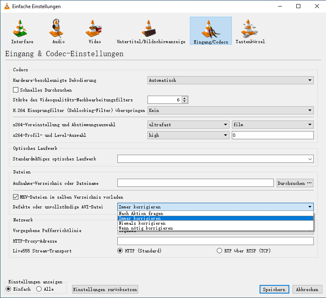
Task: Select the Eingang/Codecs settings icon
Action: [211, 31]
